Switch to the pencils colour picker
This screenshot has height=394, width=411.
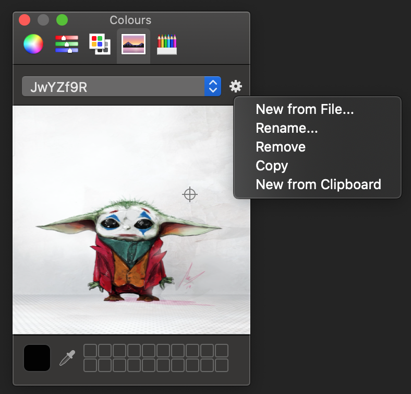click(x=167, y=44)
